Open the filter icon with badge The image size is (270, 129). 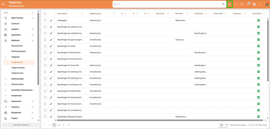point(248,4)
